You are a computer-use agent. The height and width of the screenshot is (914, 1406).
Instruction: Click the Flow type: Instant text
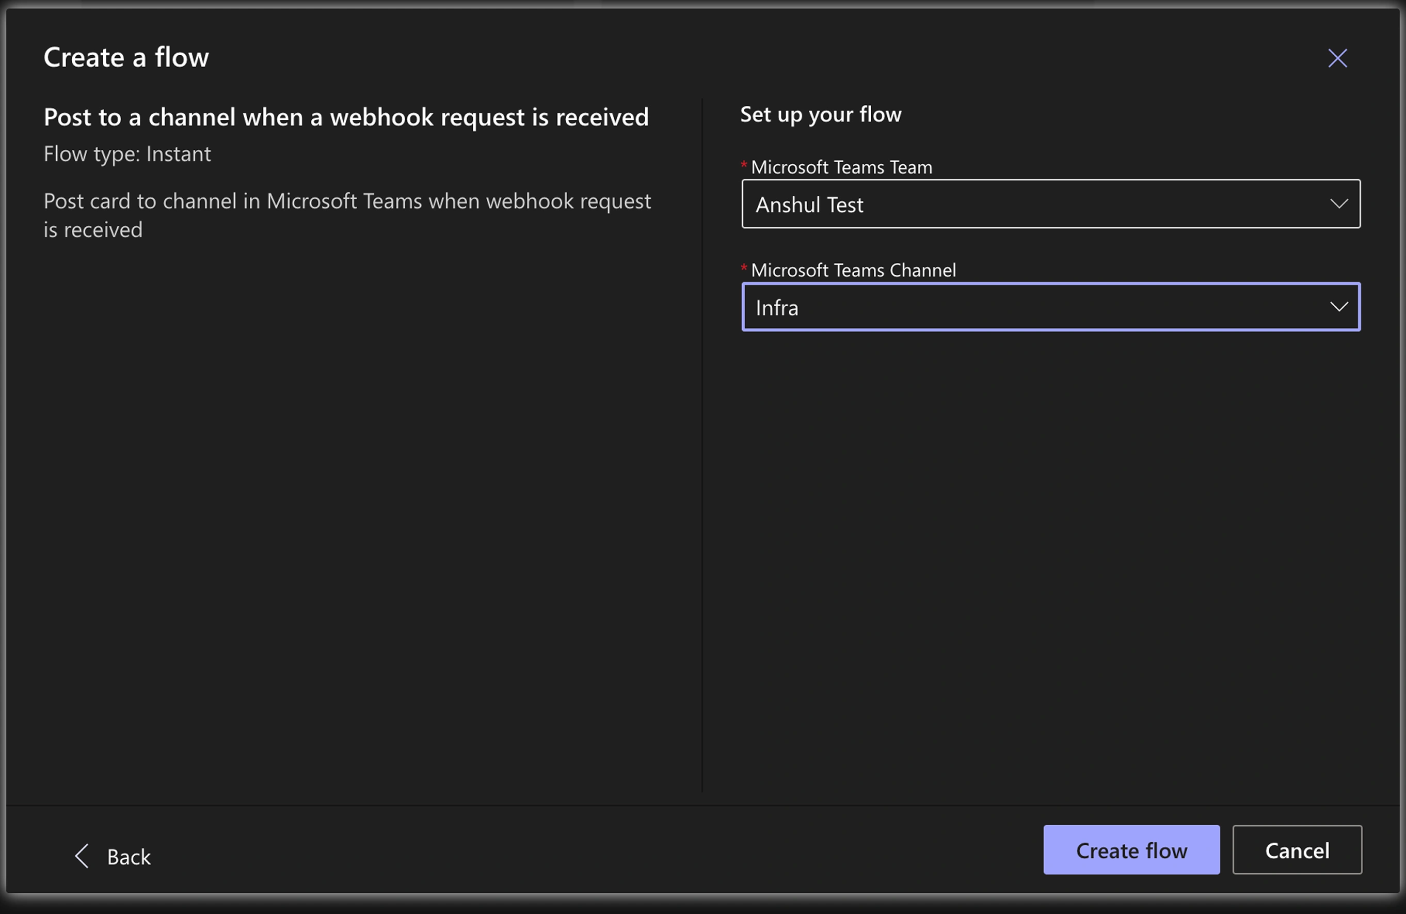[127, 154]
